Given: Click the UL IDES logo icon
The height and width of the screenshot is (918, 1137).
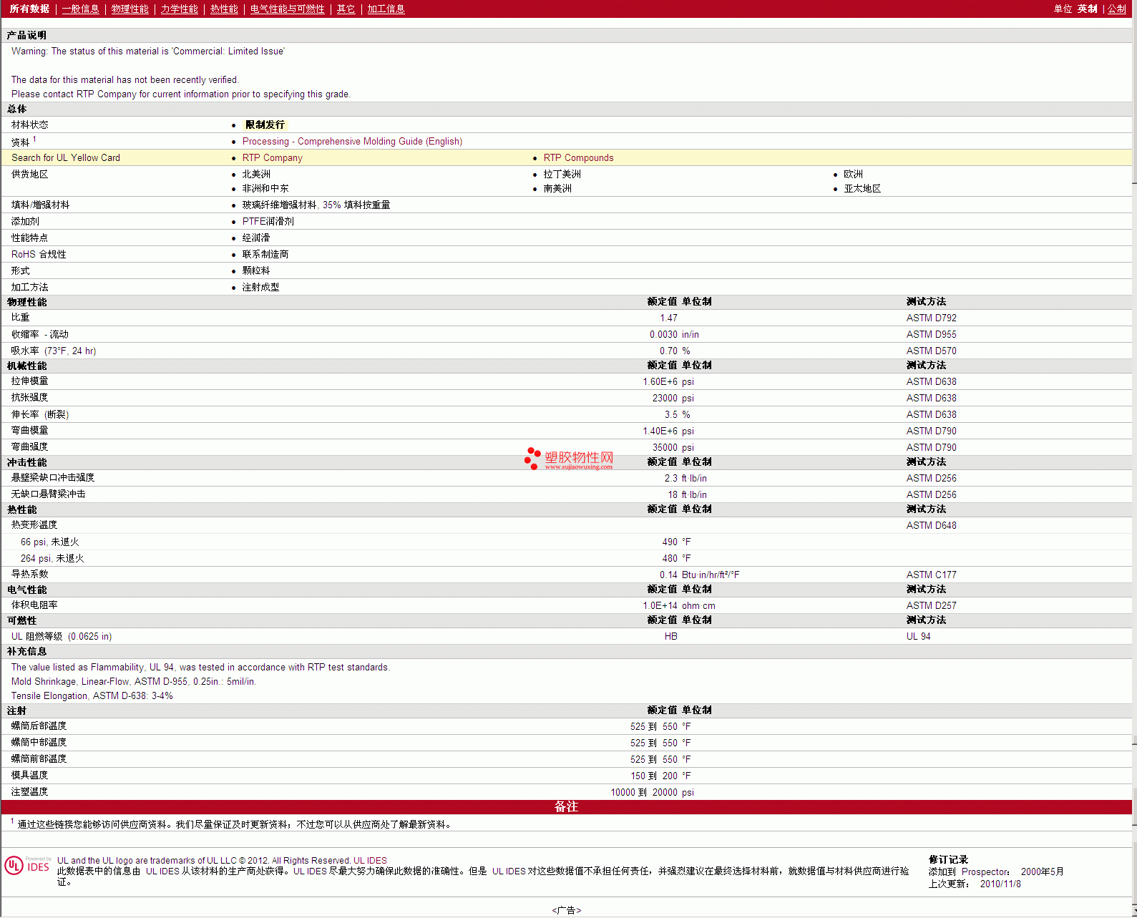Looking at the screenshot, I should click(x=28, y=865).
